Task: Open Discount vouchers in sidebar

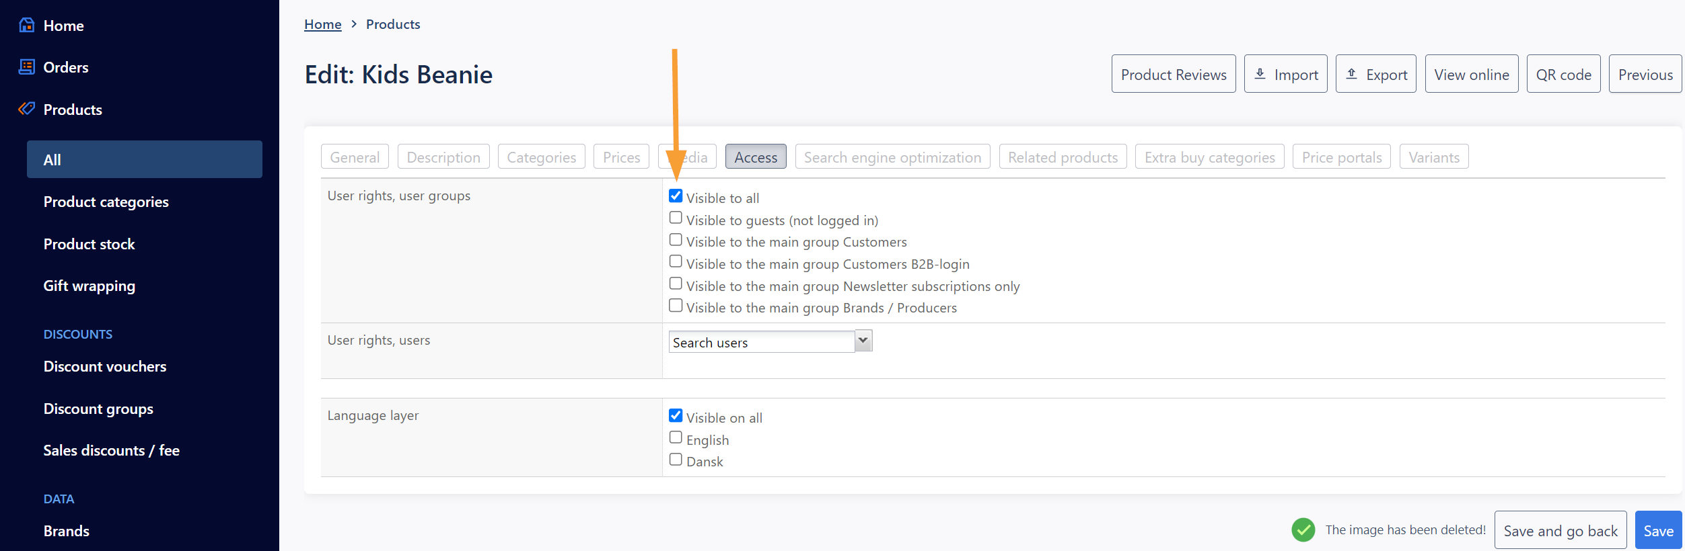Action: [x=104, y=366]
